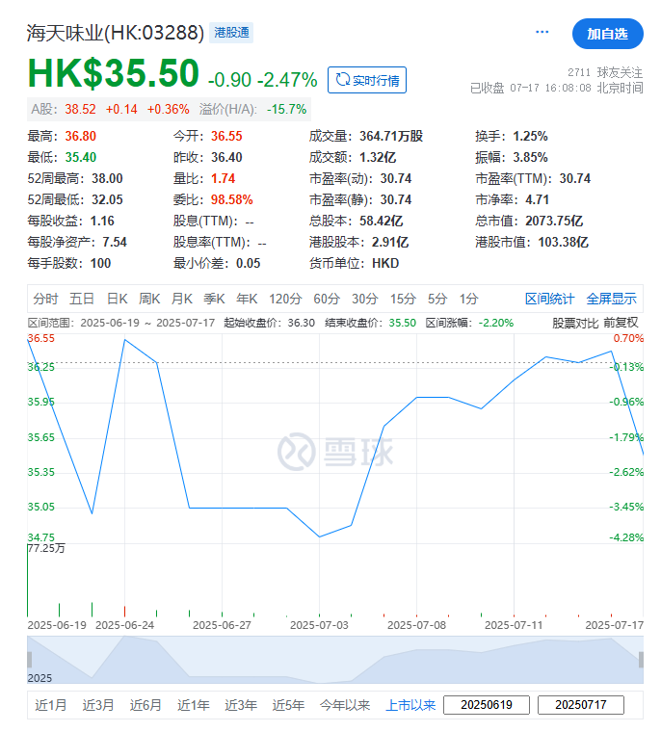Select the 近3年 time range
Screen dimensions: 661x732
(241, 705)
